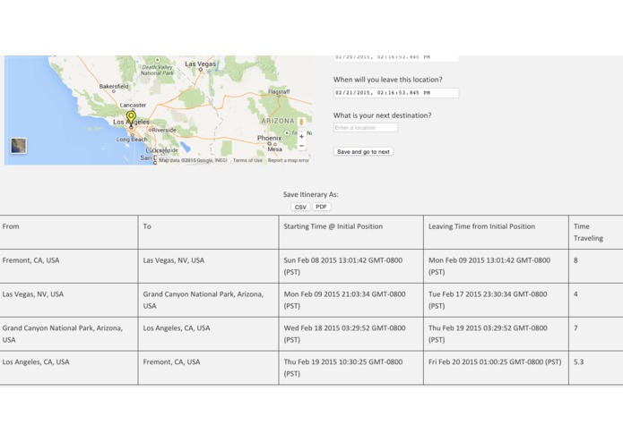Click Starting Time @ Initial Position header
This screenshot has width=623, height=442.
333,226
